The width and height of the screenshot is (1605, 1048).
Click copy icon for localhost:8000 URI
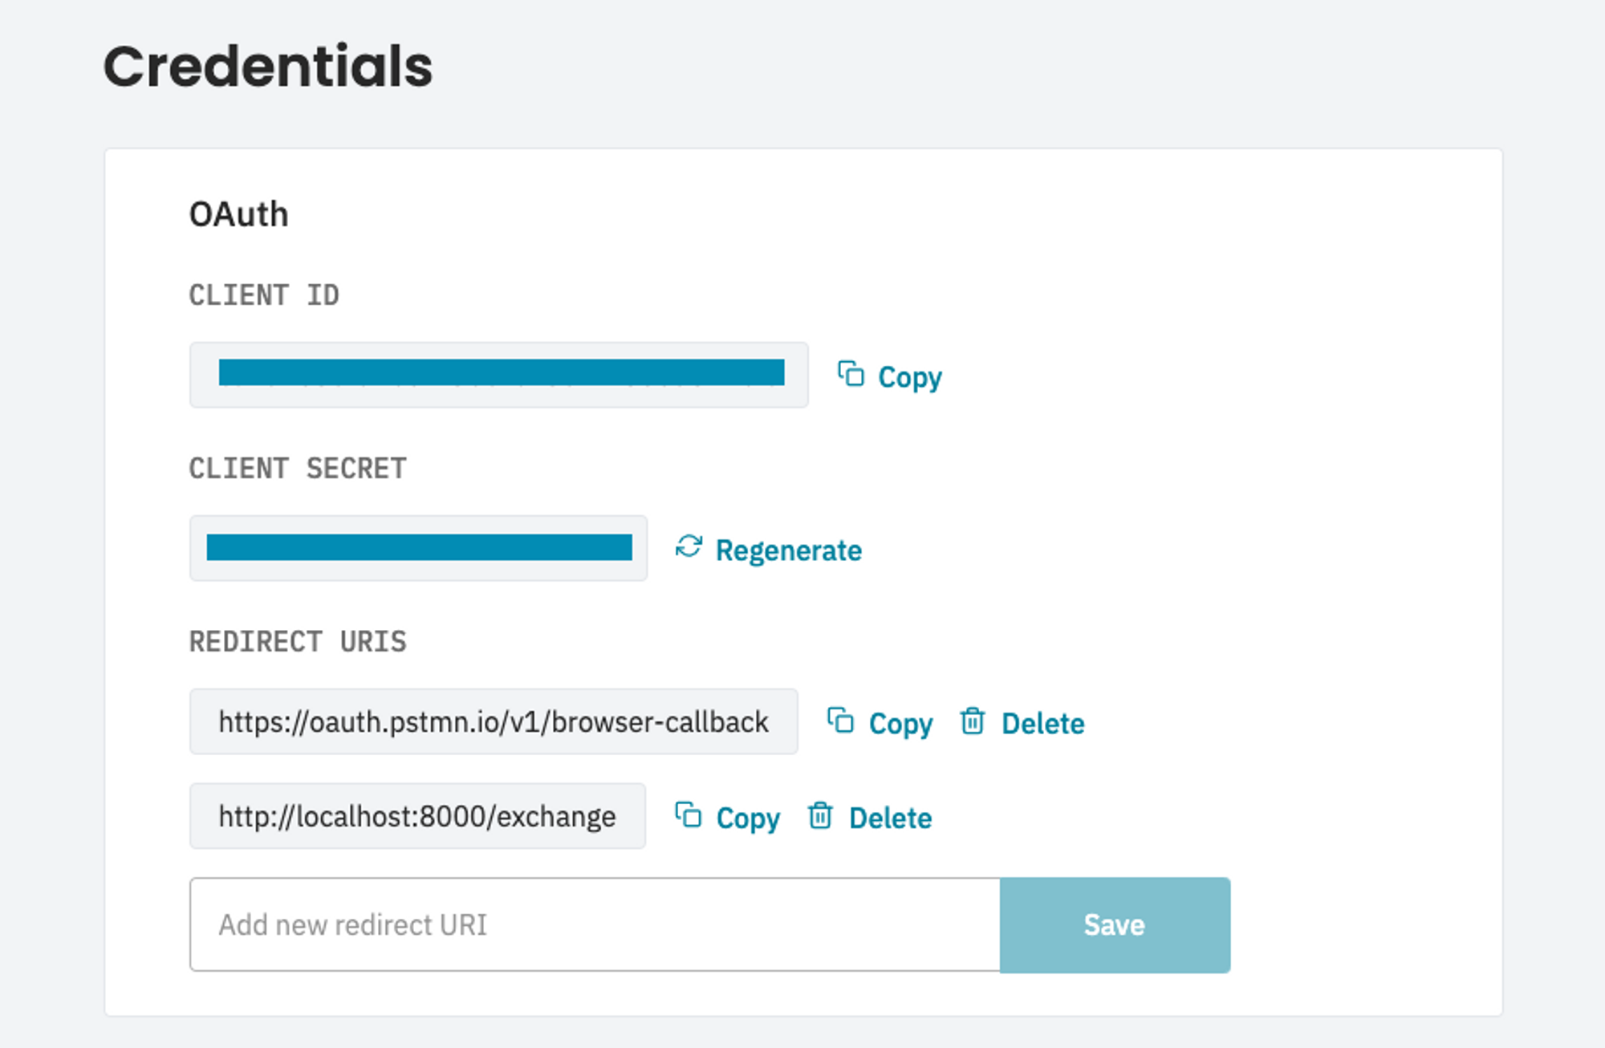point(688,814)
